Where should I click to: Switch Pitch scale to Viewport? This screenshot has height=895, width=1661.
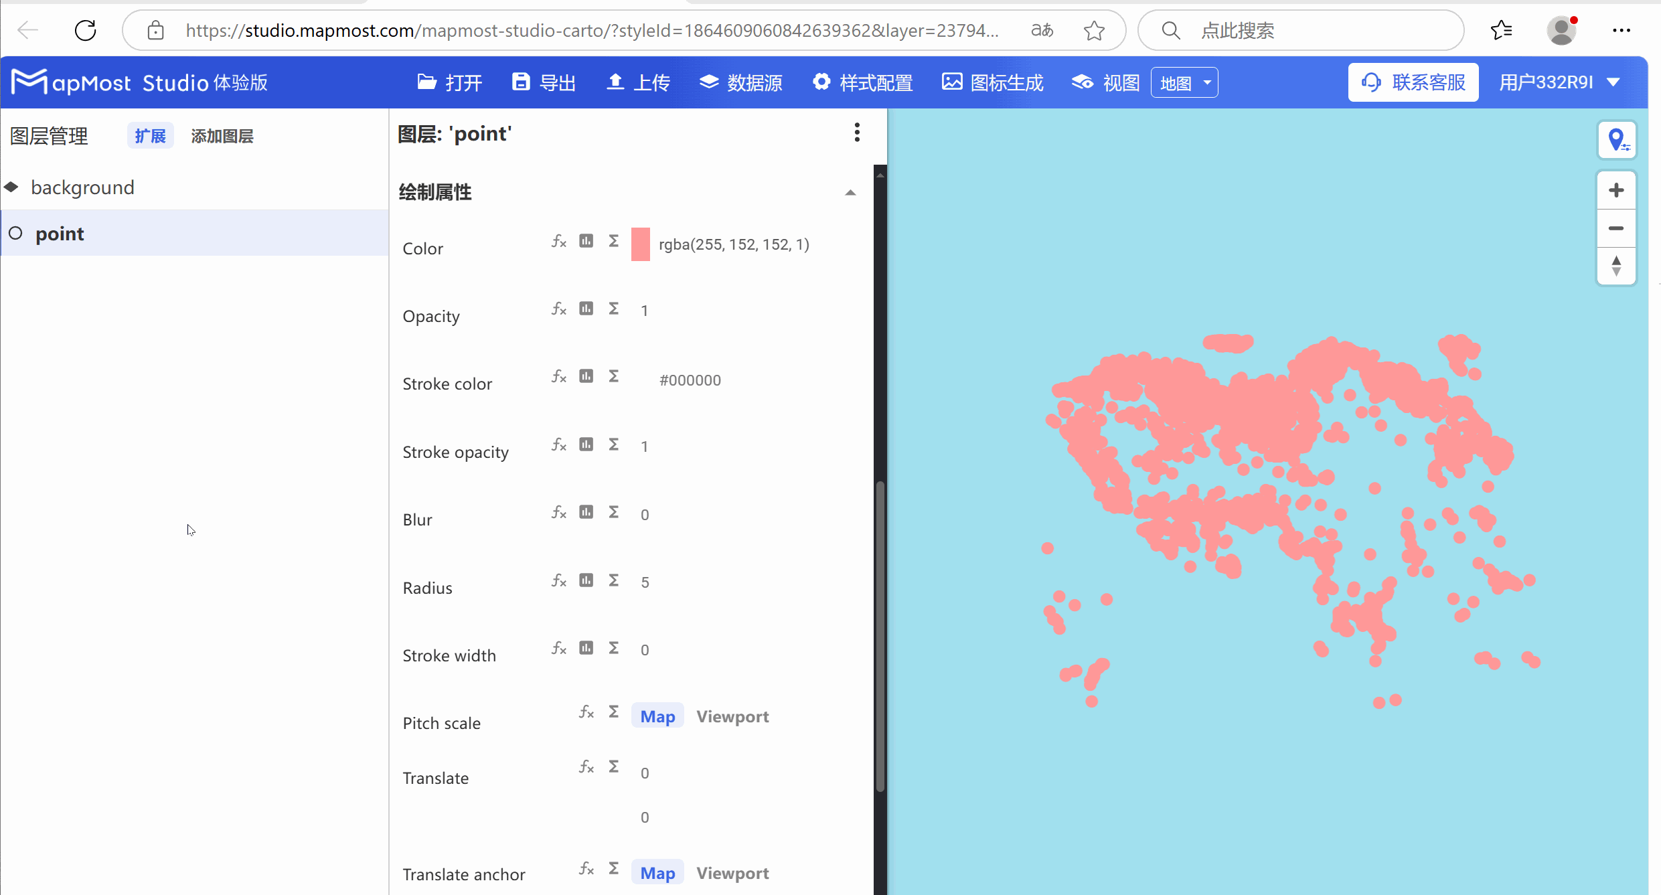[x=732, y=716]
